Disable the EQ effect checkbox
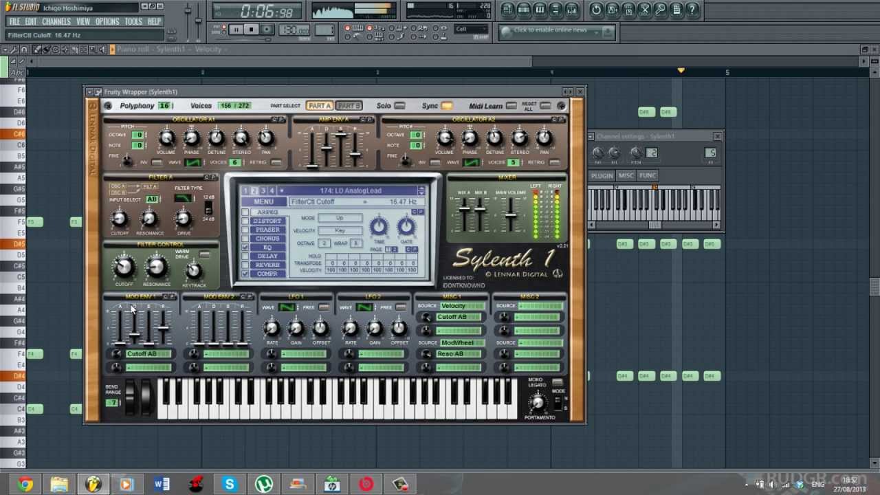This screenshot has width=880, height=495. pyautogui.click(x=245, y=247)
